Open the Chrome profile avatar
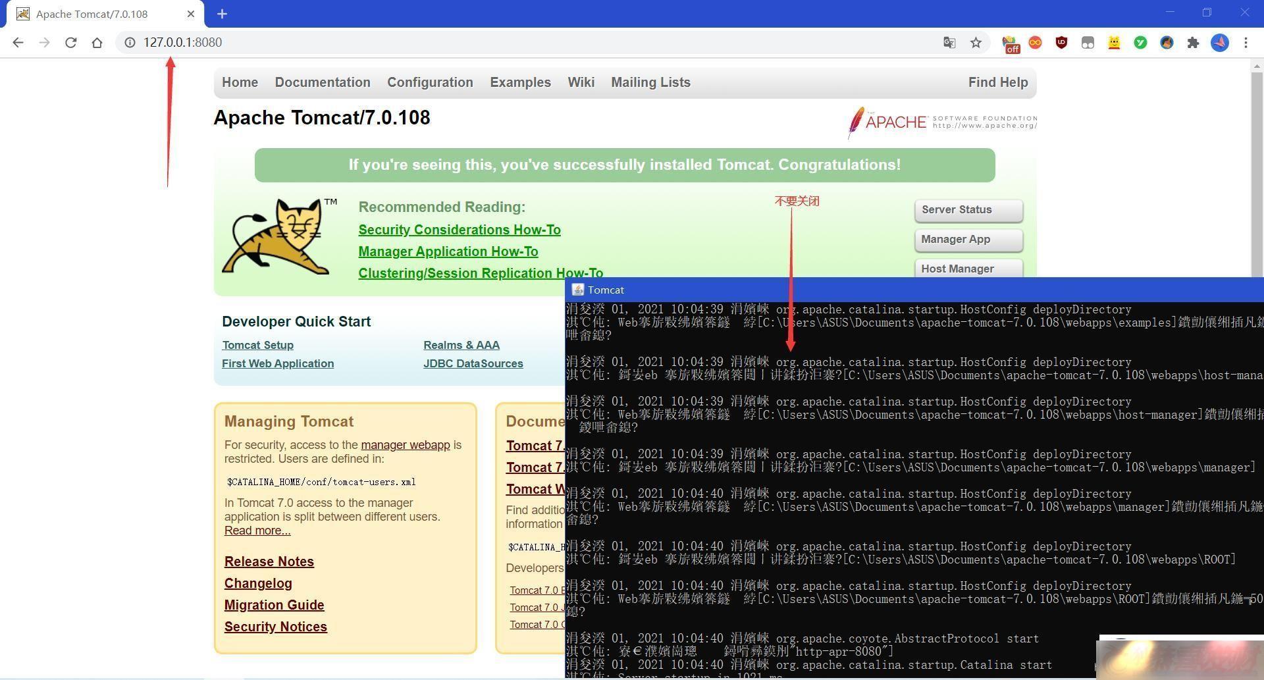The width and height of the screenshot is (1264, 680). coord(1220,42)
